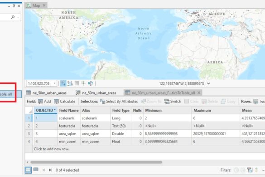Click the search magnifier in the pane
Image resolution: width=265 pixels, height=177 pixels.
coord(13,17)
